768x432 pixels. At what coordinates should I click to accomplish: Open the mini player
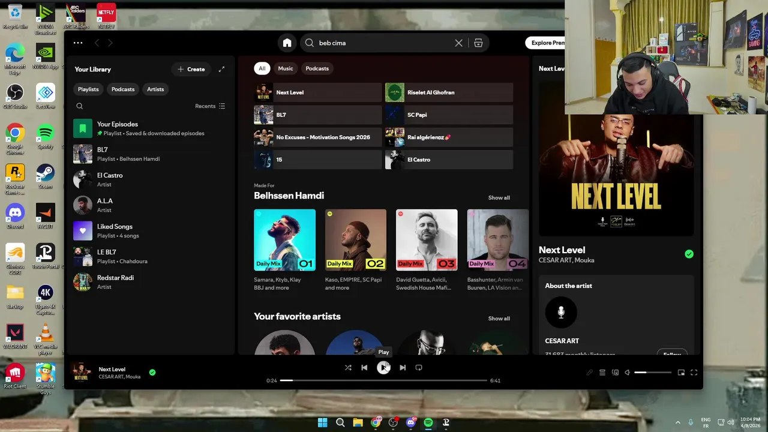[681, 373]
